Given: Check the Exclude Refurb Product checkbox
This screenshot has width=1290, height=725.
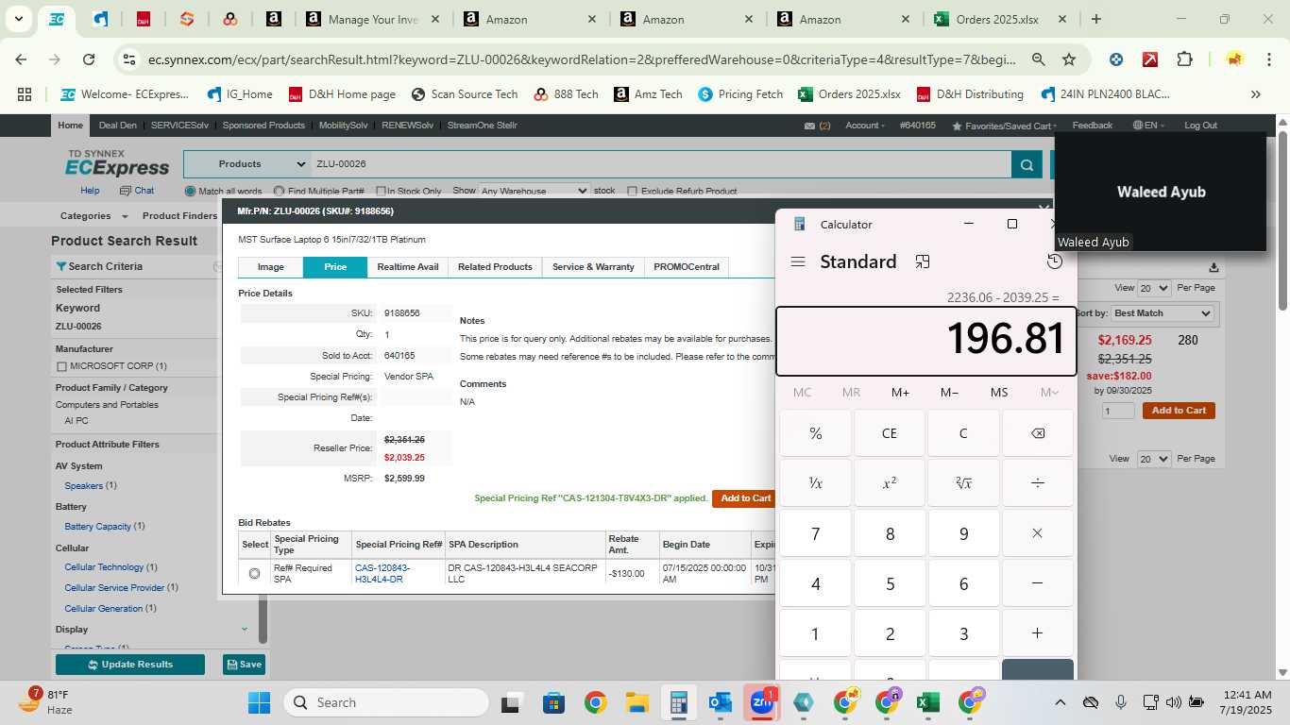Looking at the screenshot, I should pos(633,191).
